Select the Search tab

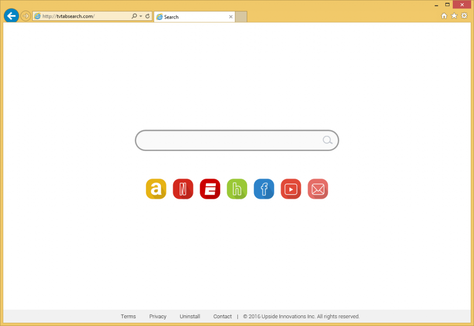[194, 17]
